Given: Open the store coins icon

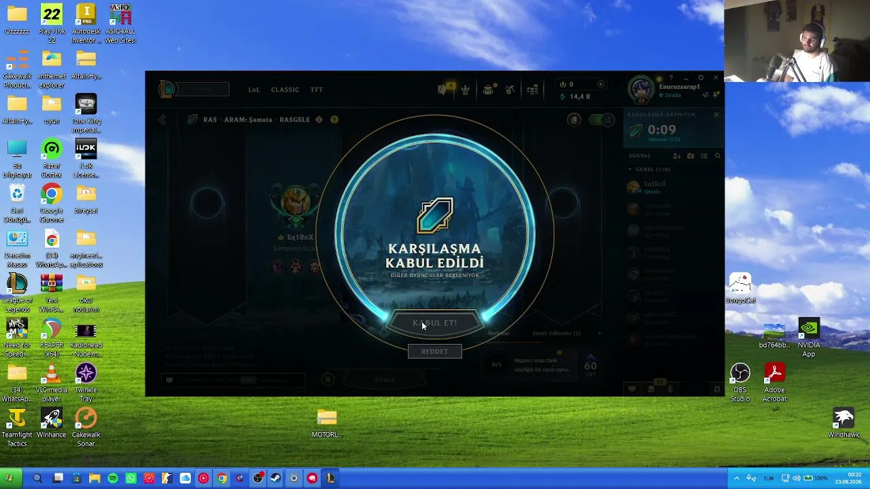Looking at the screenshot, I should pyautogui.click(x=532, y=90).
